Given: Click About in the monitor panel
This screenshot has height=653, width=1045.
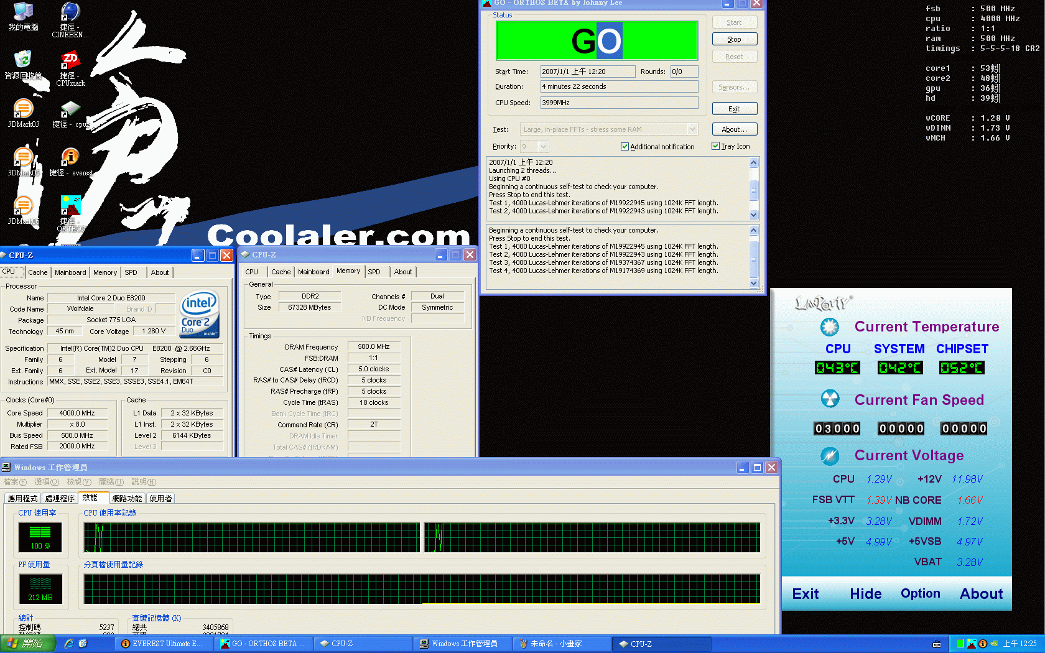Looking at the screenshot, I should click(x=981, y=594).
